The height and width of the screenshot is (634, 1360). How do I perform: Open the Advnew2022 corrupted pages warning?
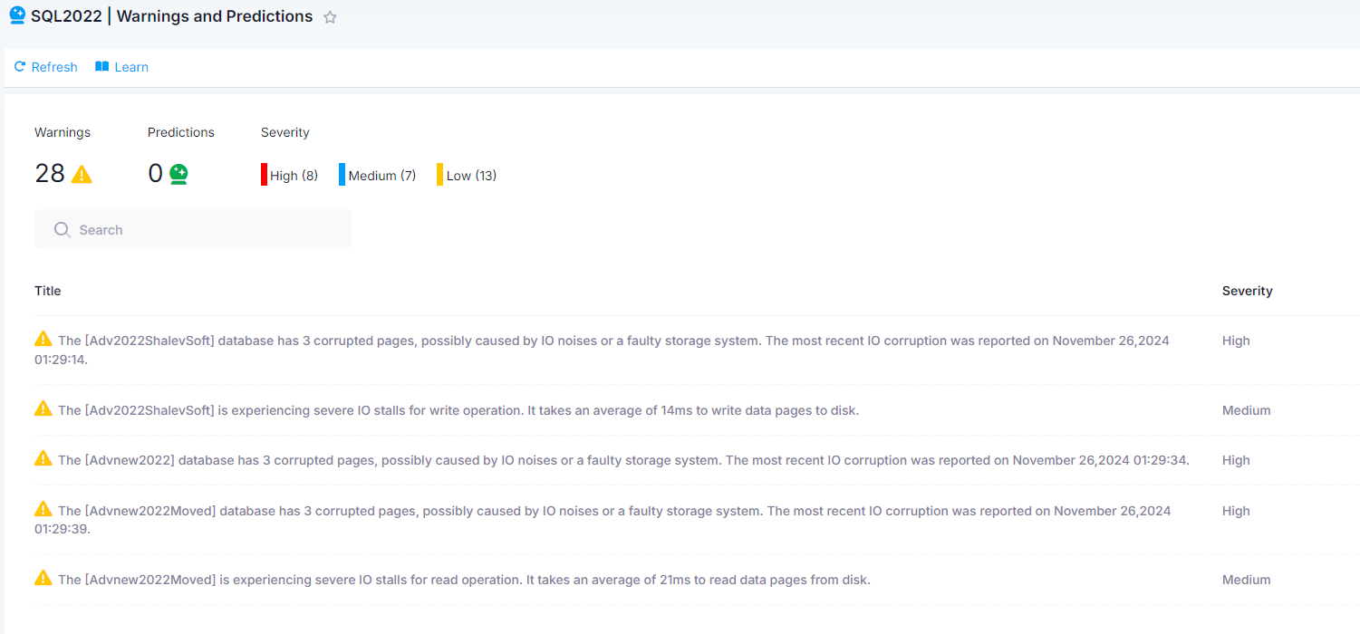(x=622, y=460)
